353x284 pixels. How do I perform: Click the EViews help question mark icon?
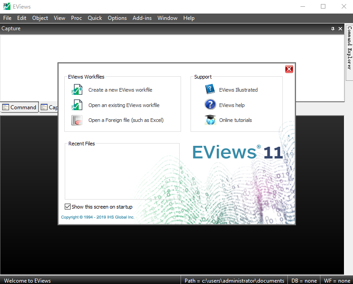210,105
